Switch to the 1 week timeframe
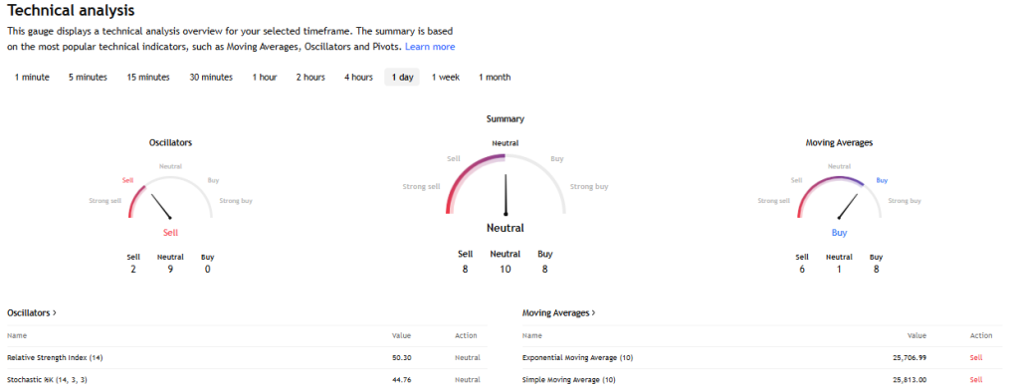Screen dimensions: 1019x388 [446, 78]
